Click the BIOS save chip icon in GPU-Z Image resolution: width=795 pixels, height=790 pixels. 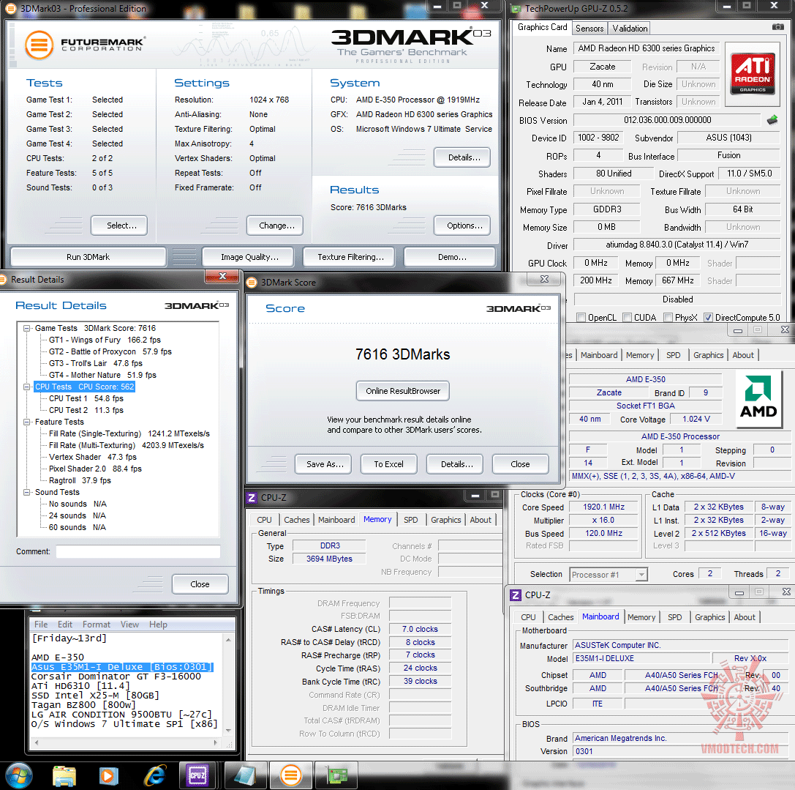click(x=772, y=120)
